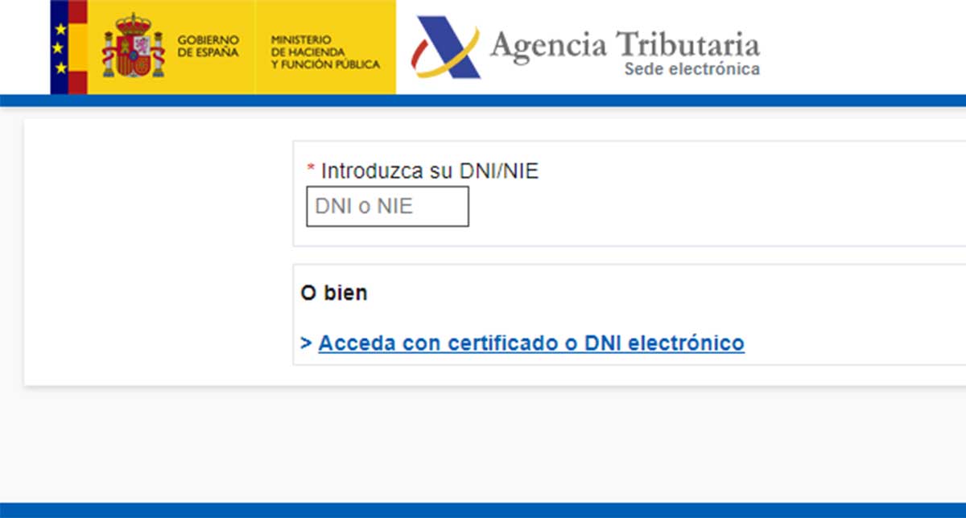Click the red and yellow Spanish flag stripe

click(77, 47)
